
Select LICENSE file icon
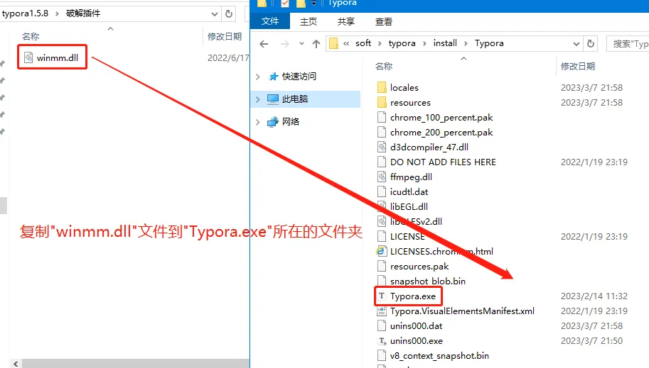click(x=382, y=236)
